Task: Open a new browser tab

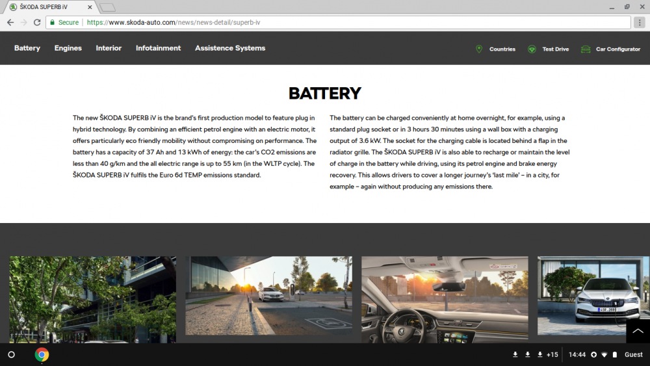Action: click(108, 7)
